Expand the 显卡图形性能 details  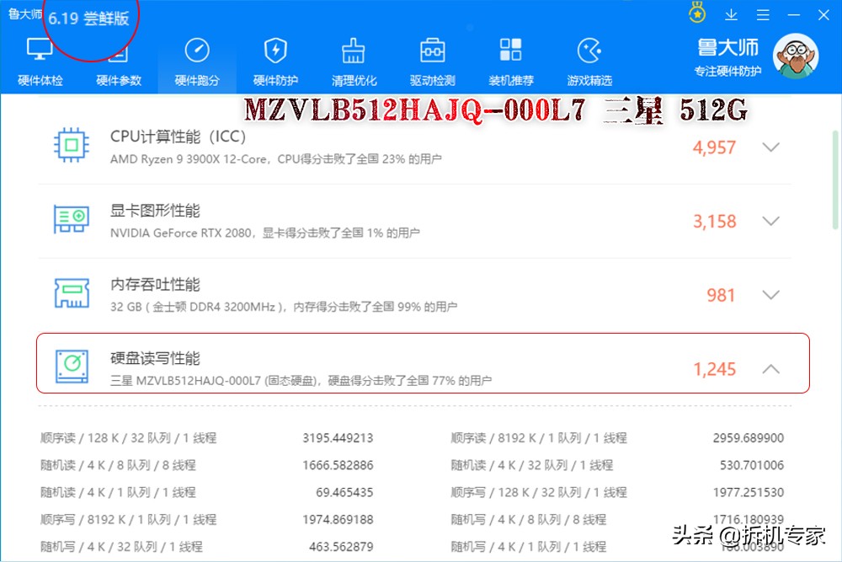click(771, 221)
